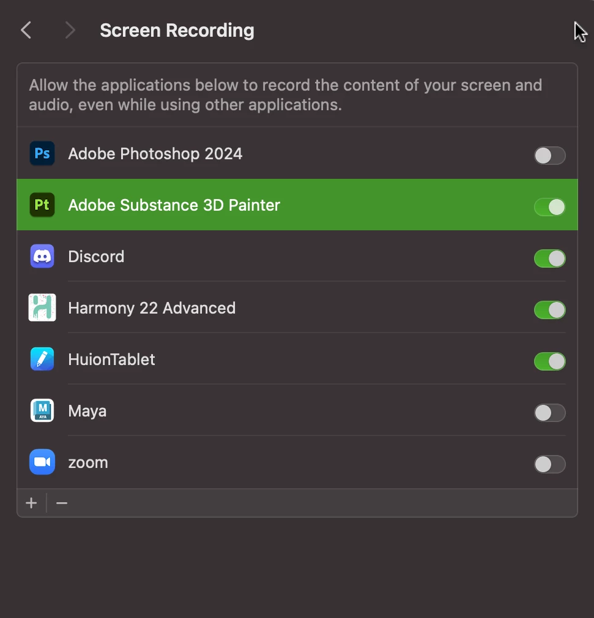Screen dimensions: 594x618
Task: Click the Maya app icon
Action: (x=42, y=410)
